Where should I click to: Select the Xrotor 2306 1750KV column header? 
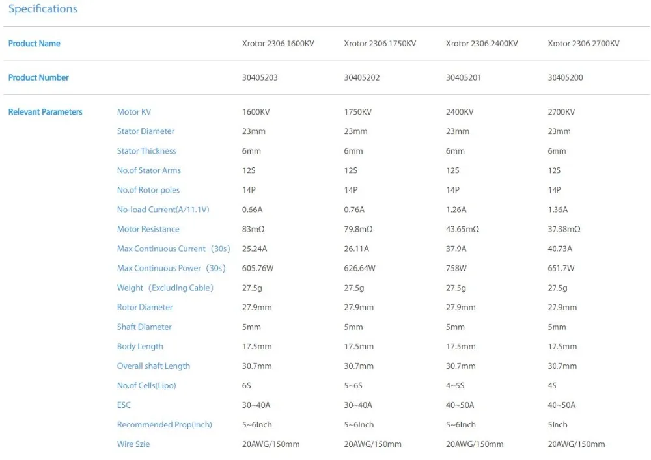[x=380, y=44]
